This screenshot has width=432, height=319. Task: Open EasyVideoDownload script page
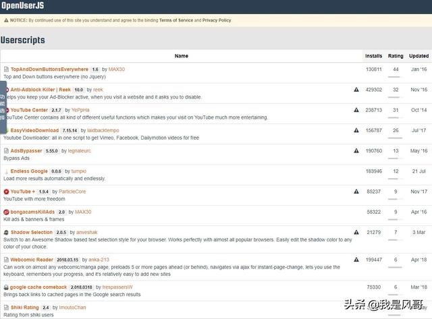coord(34,130)
